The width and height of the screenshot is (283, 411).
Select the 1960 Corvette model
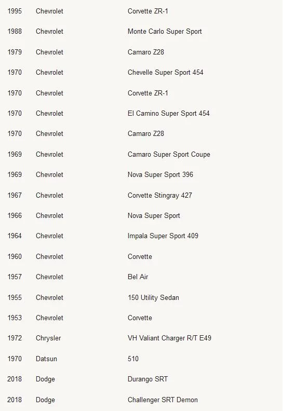tap(140, 256)
